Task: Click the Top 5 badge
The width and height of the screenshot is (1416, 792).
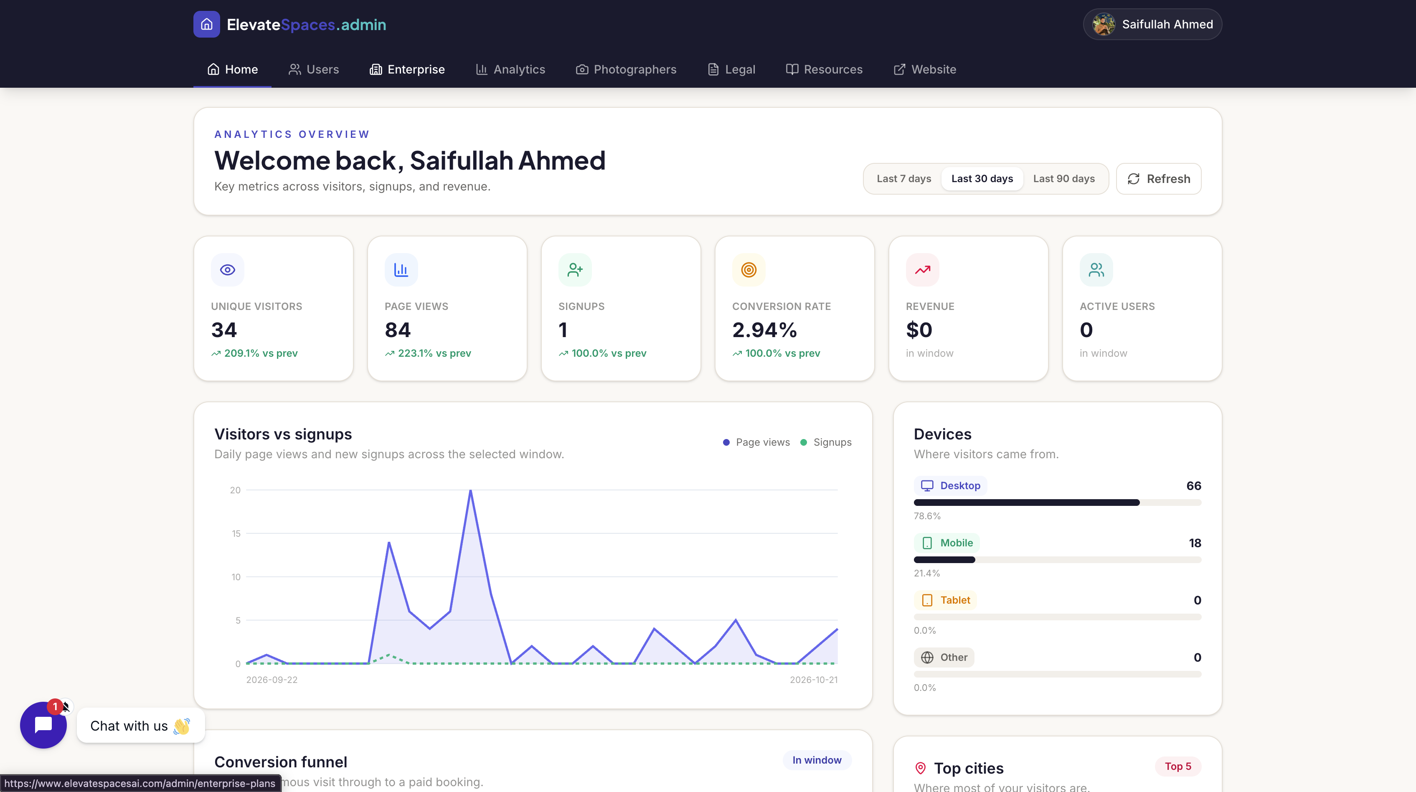Action: tap(1178, 766)
